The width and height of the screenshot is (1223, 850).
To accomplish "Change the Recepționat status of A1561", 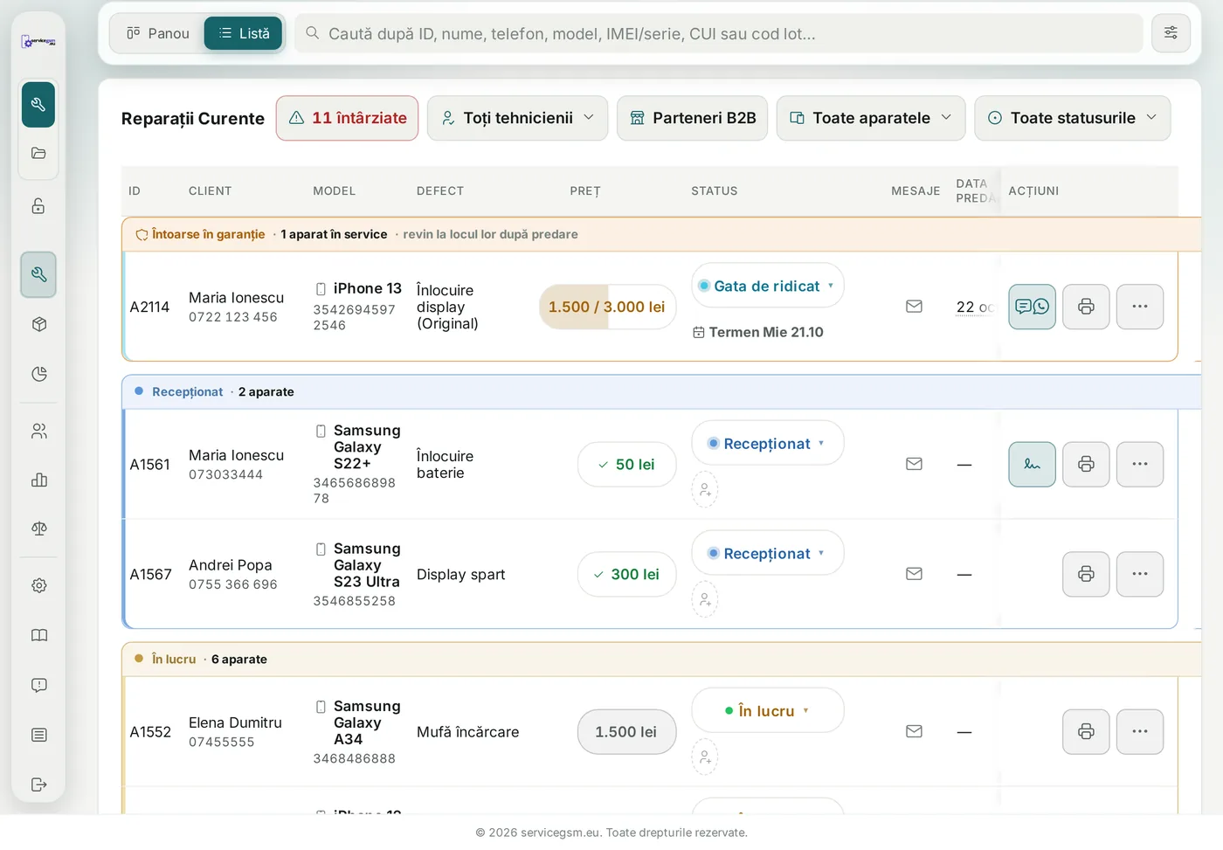I will 767,443.
